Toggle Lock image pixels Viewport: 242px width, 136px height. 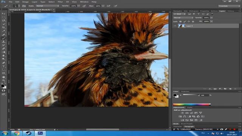pyautogui.click(x=185, y=22)
